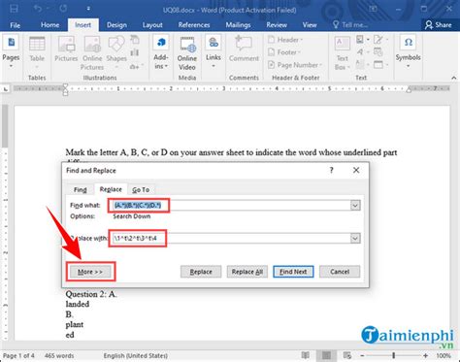Click the Chart icon in Illustrations
This screenshot has height=362, width=460.
(135, 52)
